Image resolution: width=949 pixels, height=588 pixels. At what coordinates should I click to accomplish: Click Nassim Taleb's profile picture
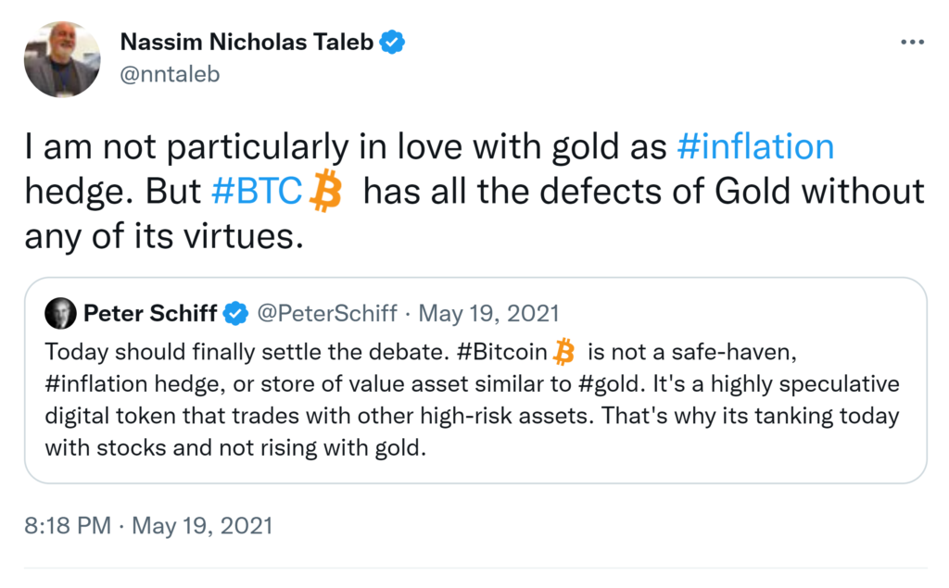(x=62, y=60)
